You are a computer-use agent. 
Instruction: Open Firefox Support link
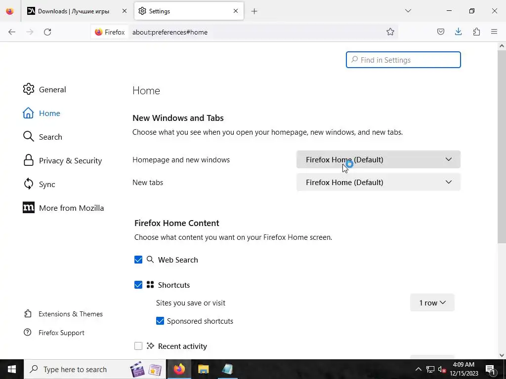(x=54, y=333)
